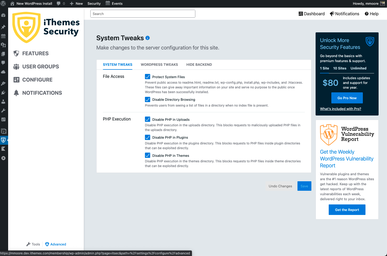Image resolution: width=387 pixels, height=256 pixels.
Task: Click the play circle icon in admin sidebar
Action: (x=3, y=158)
